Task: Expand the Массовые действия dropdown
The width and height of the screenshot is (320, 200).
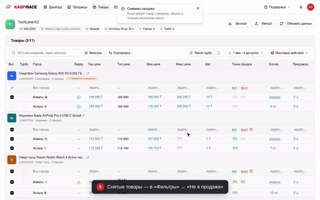Action: 289,53
